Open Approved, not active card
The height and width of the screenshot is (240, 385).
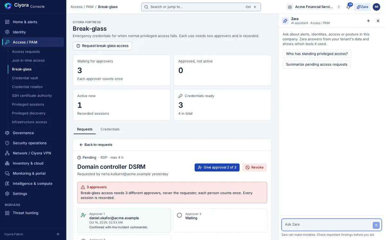point(223,70)
